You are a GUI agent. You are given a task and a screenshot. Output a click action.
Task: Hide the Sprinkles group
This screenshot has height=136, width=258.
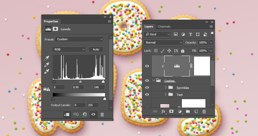point(147,88)
